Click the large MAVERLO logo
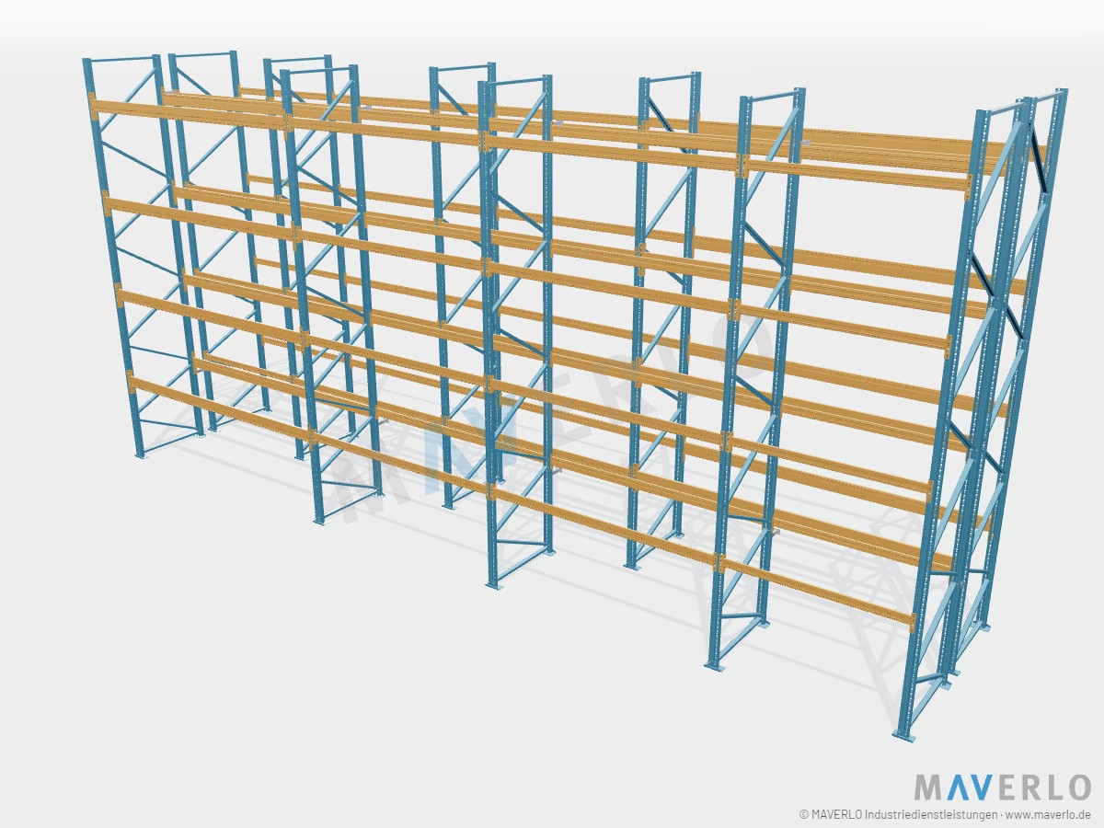1104x828 pixels. [x=1002, y=788]
